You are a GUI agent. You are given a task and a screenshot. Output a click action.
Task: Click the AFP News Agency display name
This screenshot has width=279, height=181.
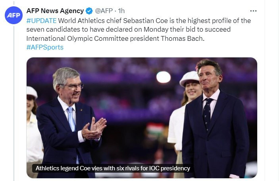pyautogui.click(x=55, y=11)
